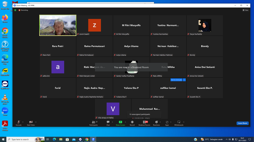Open Task View on the taskbar

48,139
